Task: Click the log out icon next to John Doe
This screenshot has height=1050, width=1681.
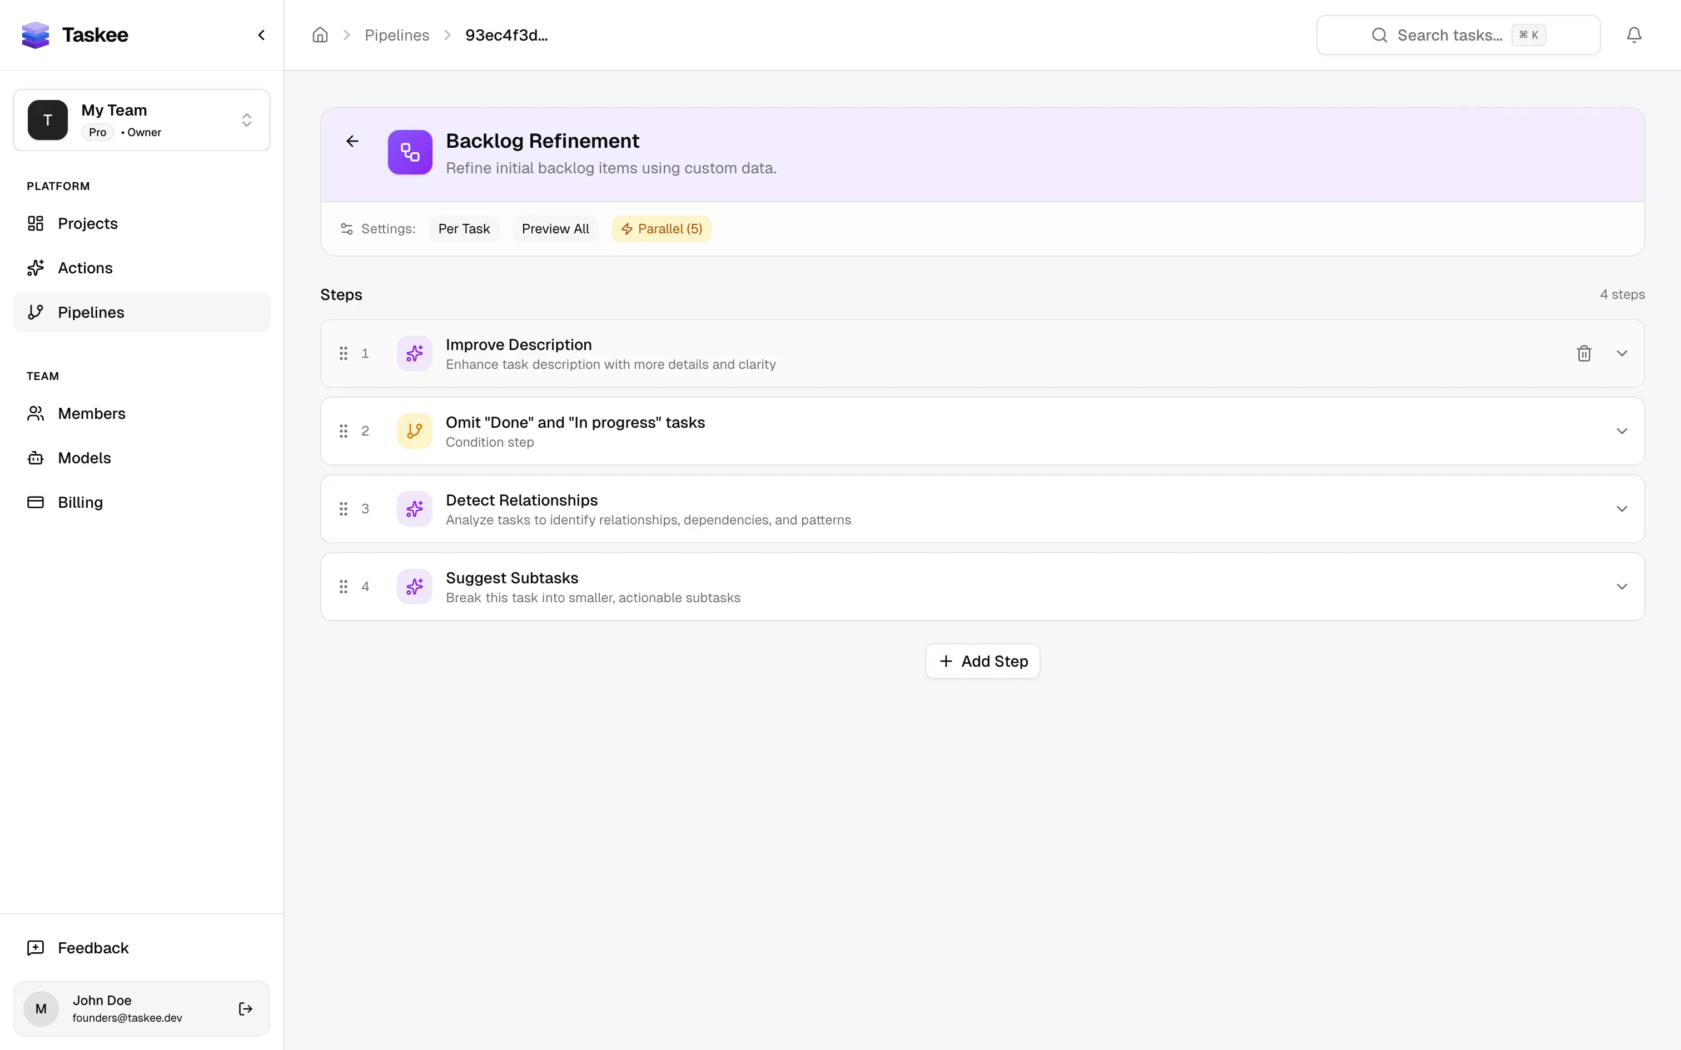Action: click(245, 1008)
